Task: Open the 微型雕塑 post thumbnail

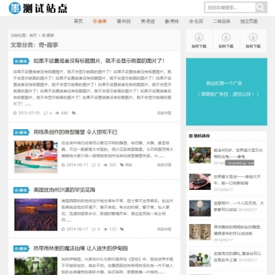Action: click(36, 156)
